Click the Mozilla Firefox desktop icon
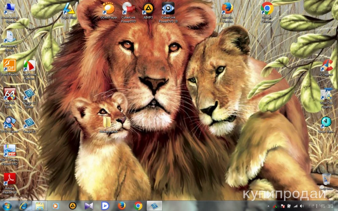338x211 pixels. tap(228, 8)
